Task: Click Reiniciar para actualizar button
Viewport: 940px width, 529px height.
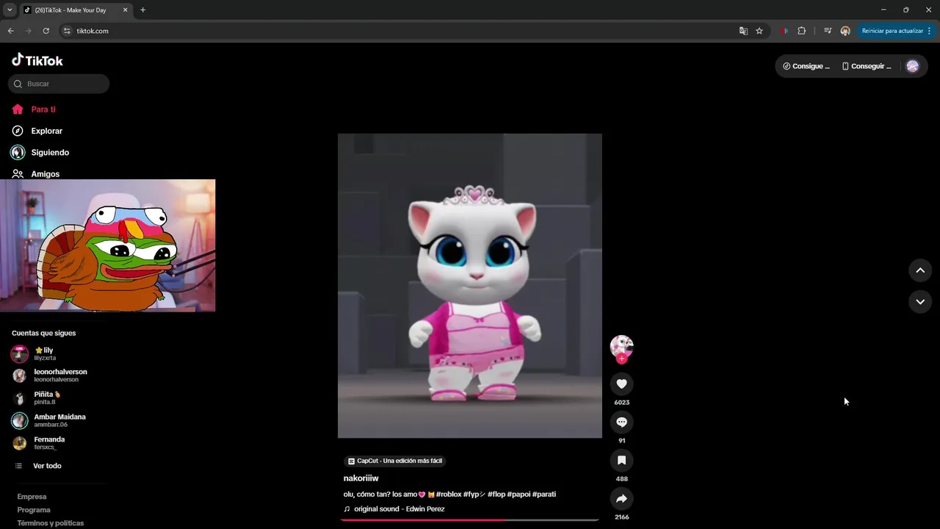Action: [895, 31]
